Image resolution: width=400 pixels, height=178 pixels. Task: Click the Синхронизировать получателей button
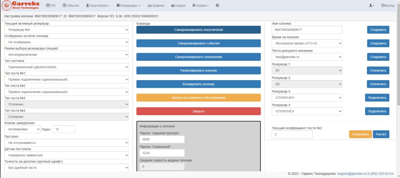(x=198, y=30)
